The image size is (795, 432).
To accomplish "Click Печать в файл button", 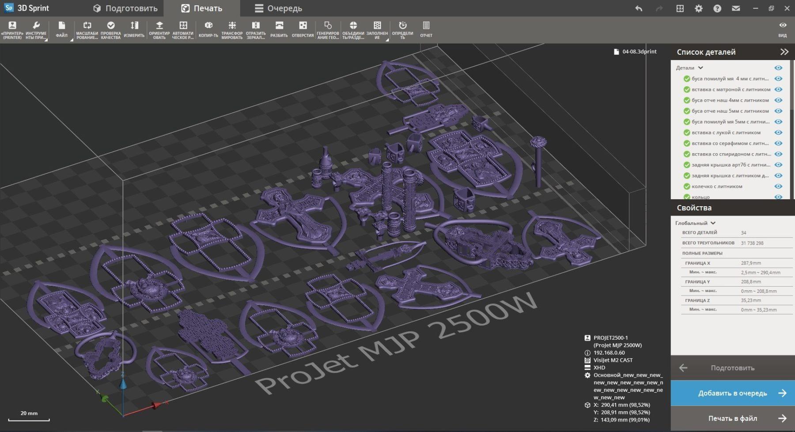I will [x=733, y=418].
